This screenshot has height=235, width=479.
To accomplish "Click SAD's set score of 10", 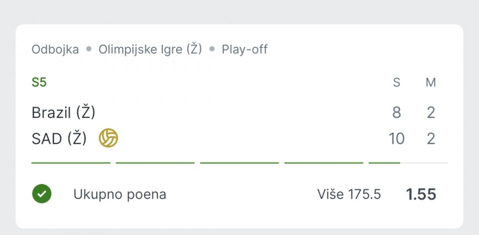I will coord(397,139).
